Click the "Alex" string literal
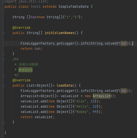The height and width of the screenshot is (138, 137). coord(81,101)
